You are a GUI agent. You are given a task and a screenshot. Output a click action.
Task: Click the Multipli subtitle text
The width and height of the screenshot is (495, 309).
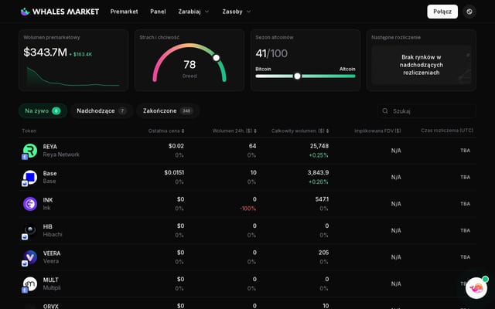tap(52, 288)
